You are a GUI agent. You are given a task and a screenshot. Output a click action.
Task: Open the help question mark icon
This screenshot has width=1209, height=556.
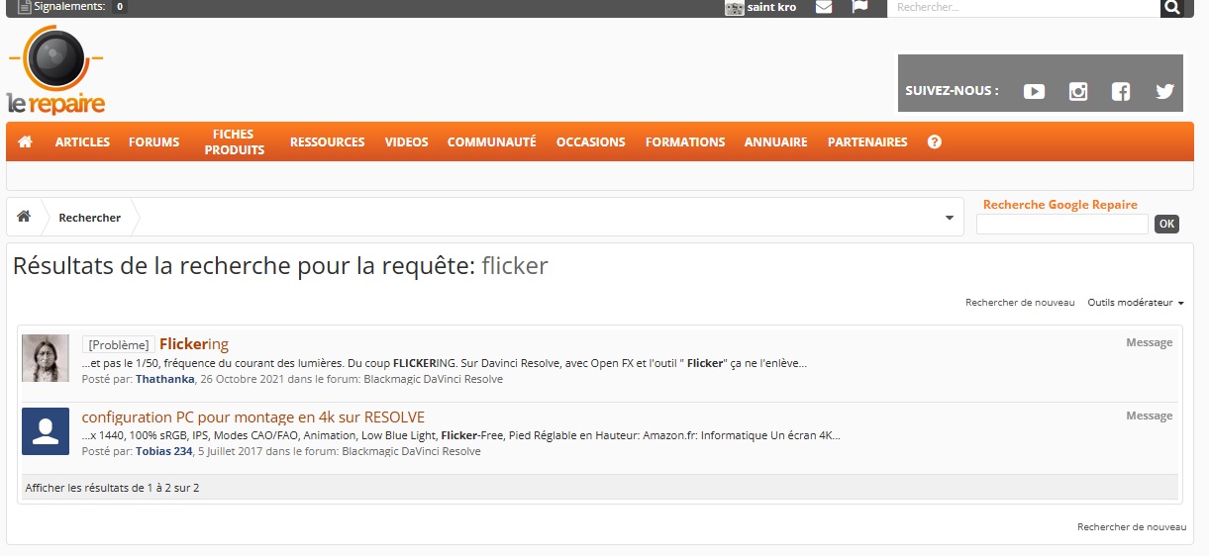click(935, 141)
